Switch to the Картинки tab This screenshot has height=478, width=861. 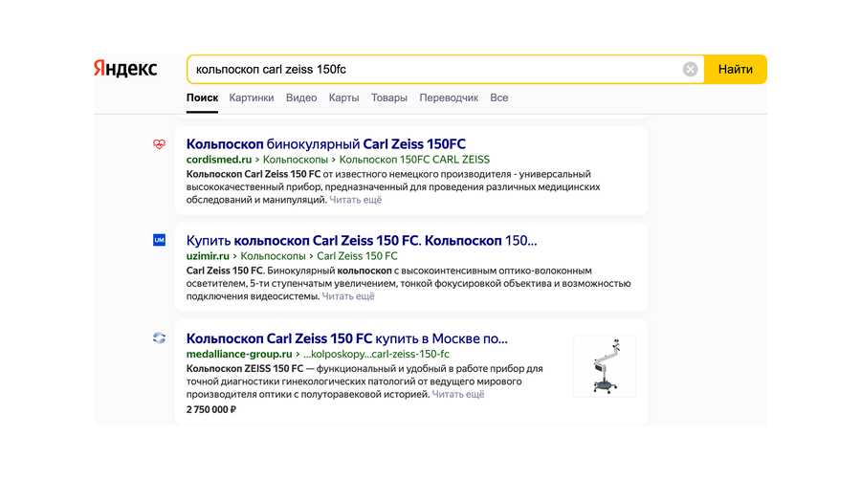tap(252, 98)
